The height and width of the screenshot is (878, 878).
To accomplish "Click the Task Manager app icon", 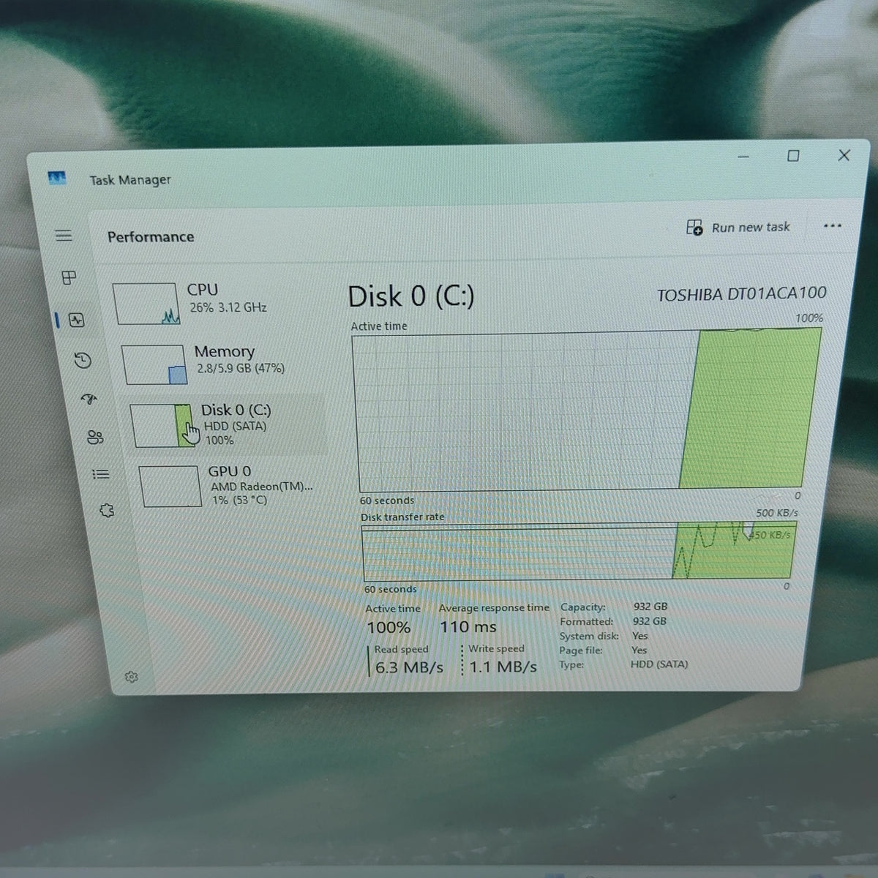I will (x=57, y=178).
